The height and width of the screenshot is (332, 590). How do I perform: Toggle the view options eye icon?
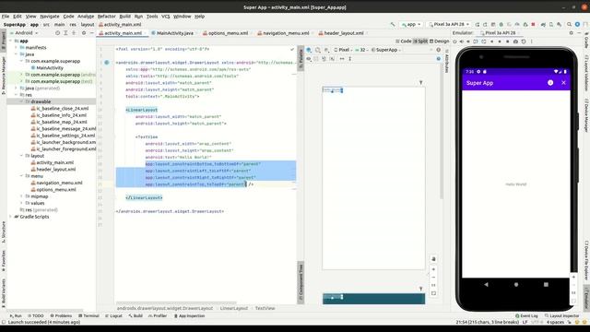(309, 59)
